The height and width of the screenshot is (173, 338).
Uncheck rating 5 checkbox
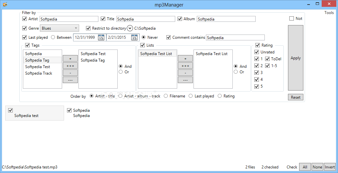point(257,86)
